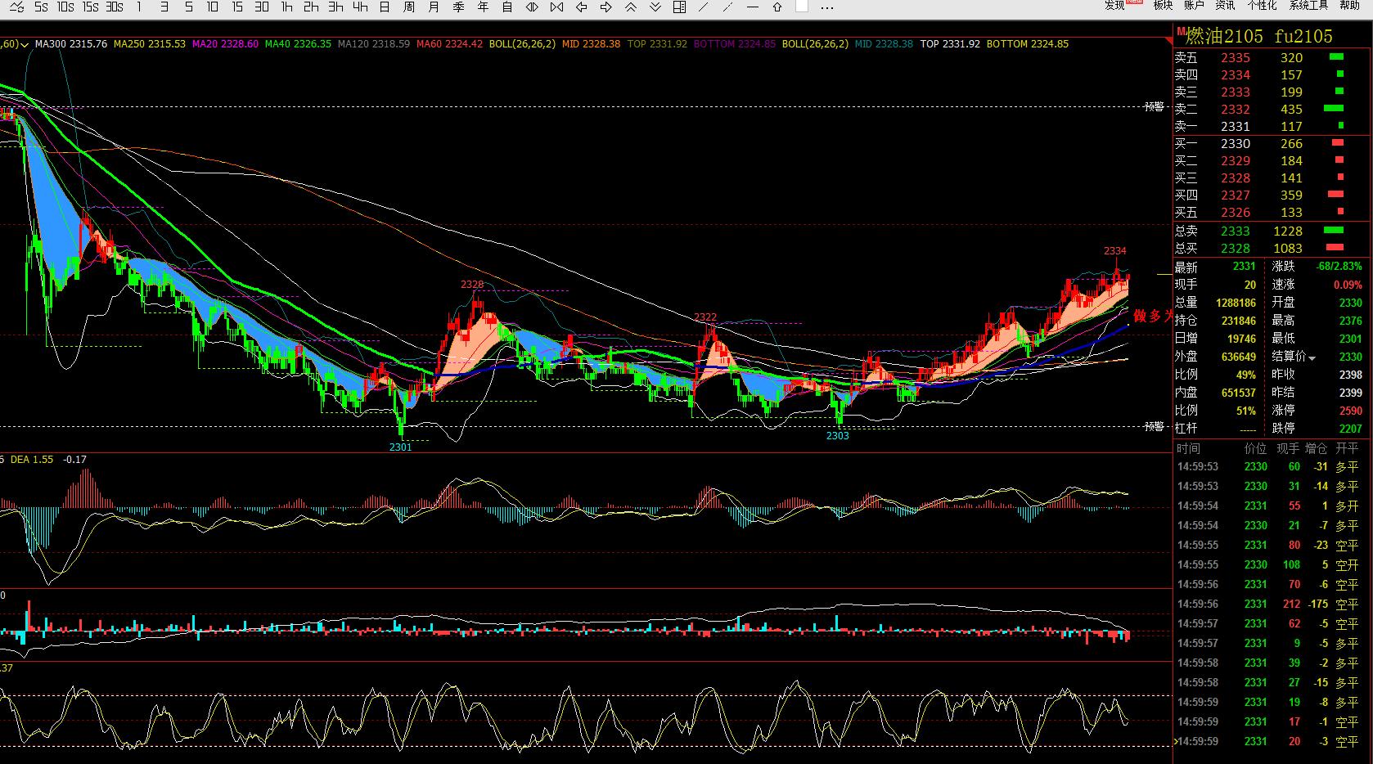Select the 5-minute period
Screen dimensions: 1373x764
tap(188, 7)
